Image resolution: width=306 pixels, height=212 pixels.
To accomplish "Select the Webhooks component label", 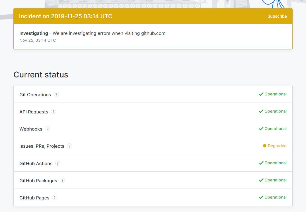I will click(31, 129).
